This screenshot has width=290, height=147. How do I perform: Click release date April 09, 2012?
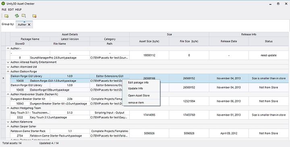[229, 133]
